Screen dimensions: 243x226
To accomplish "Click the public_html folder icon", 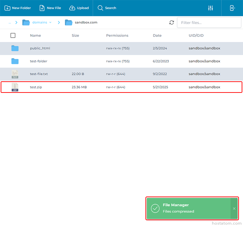I will click(15, 48).
